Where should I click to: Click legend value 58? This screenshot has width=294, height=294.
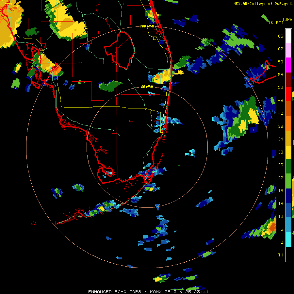pos(281,62)
